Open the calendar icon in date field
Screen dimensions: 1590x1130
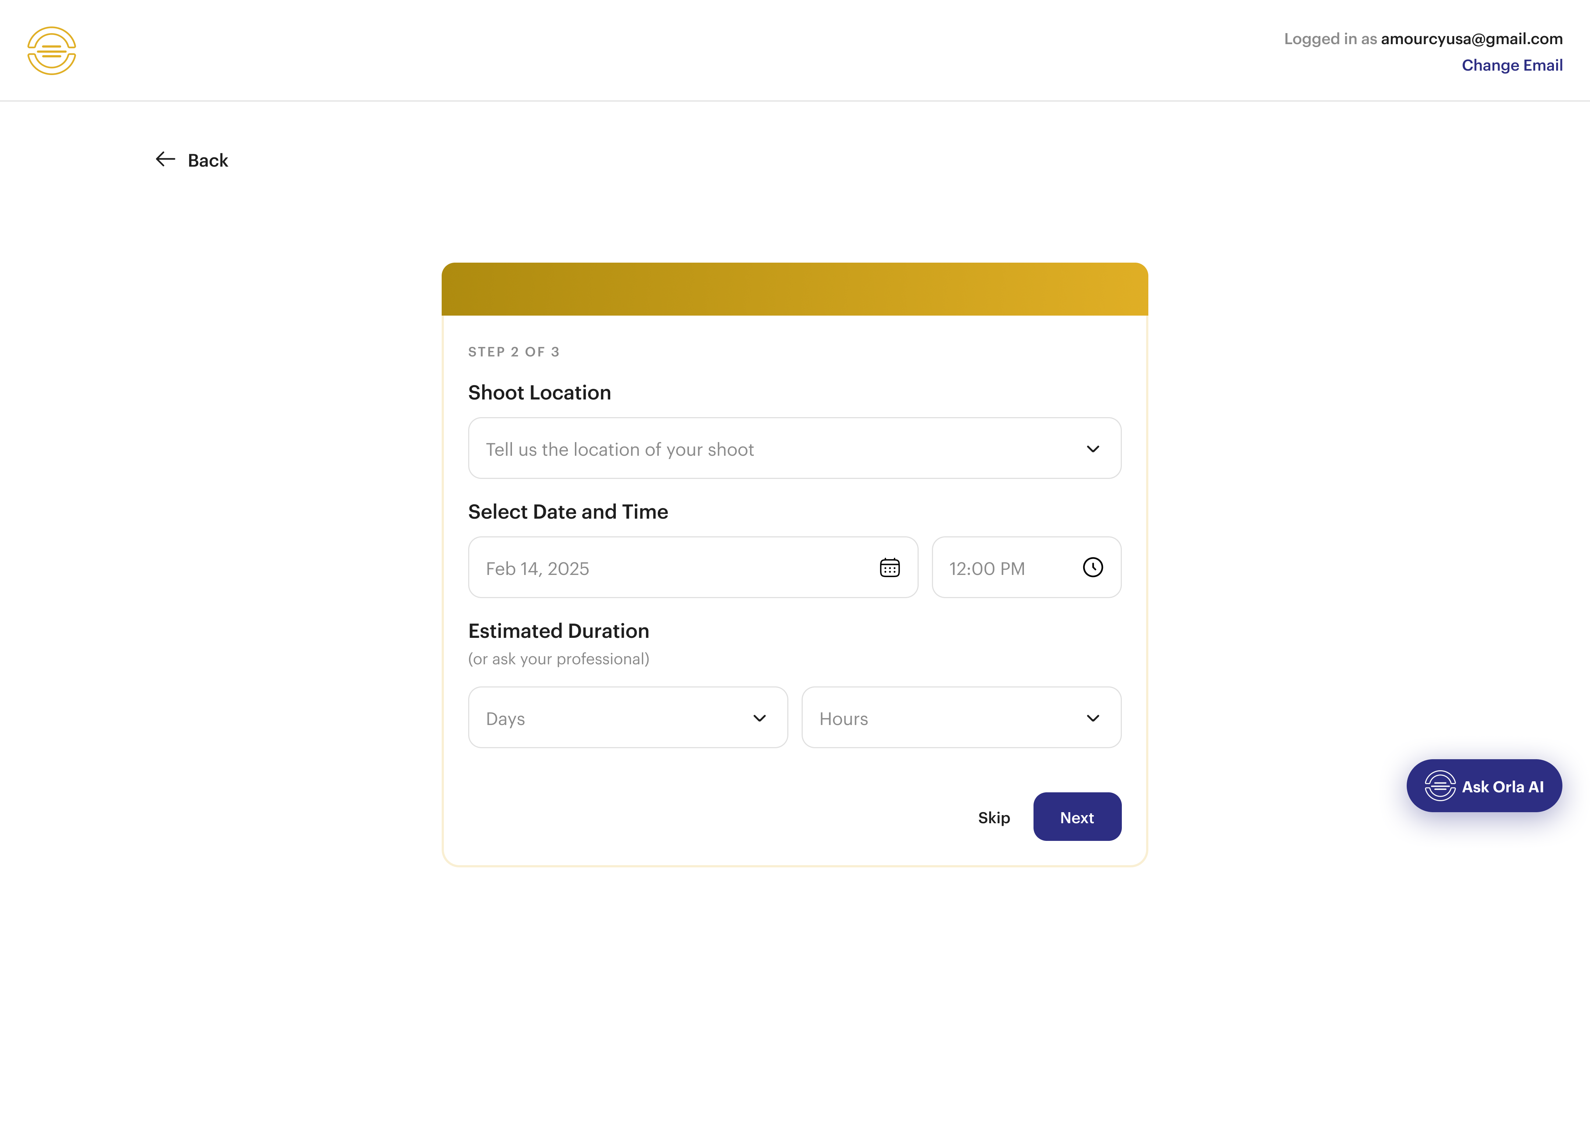point(890,568)
